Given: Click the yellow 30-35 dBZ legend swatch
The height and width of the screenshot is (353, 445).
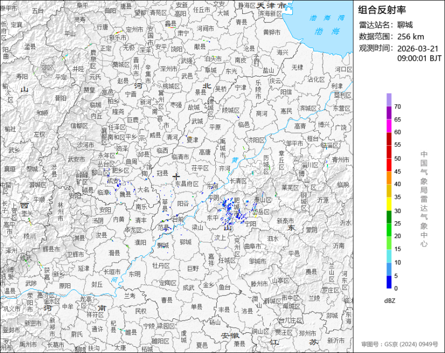Looking at the screenshot, I should tap(389, 204).
